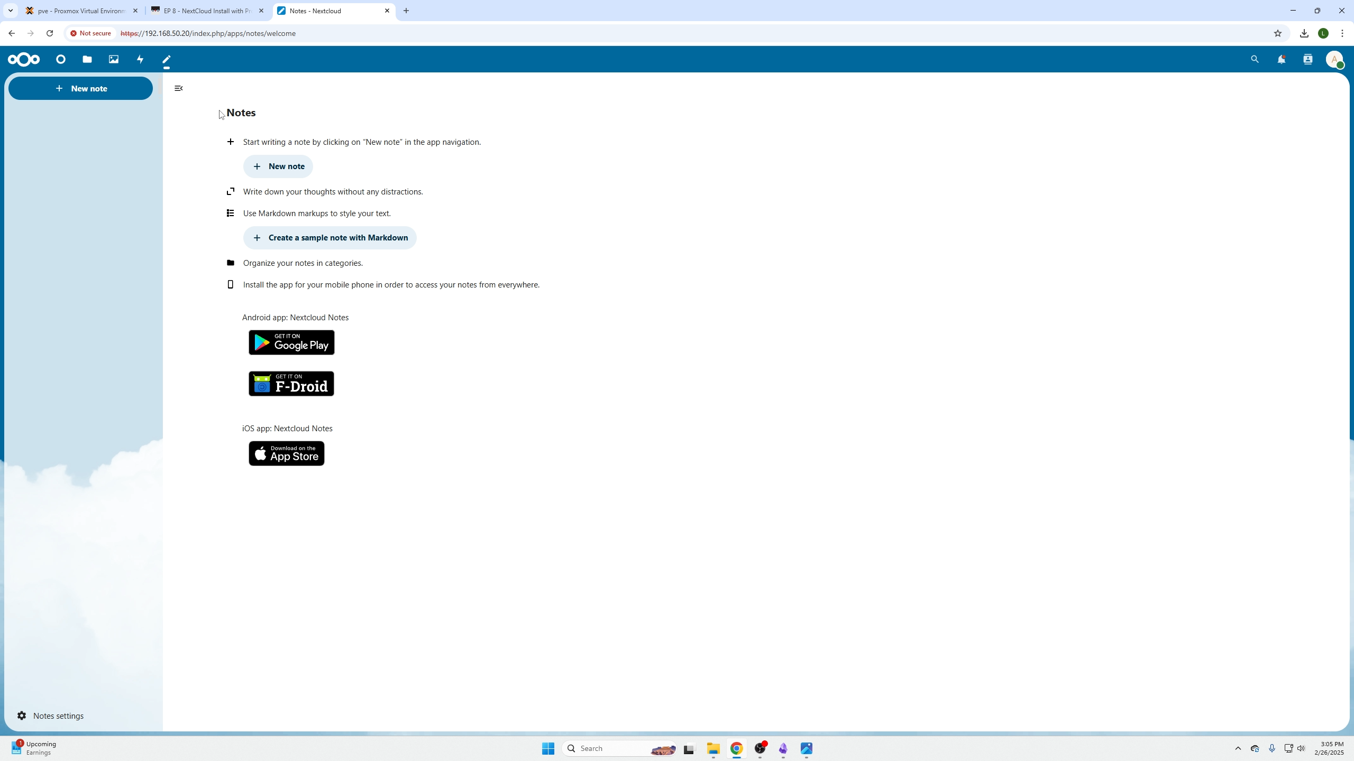Open the Photos app icon

tap(114, 59)
